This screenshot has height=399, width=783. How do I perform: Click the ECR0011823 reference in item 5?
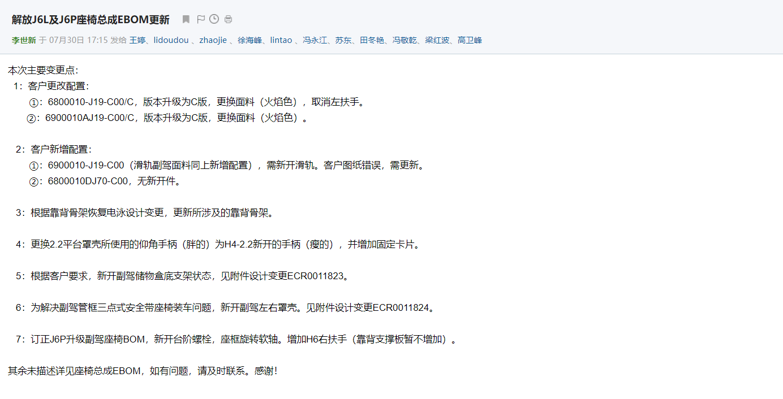315,276
